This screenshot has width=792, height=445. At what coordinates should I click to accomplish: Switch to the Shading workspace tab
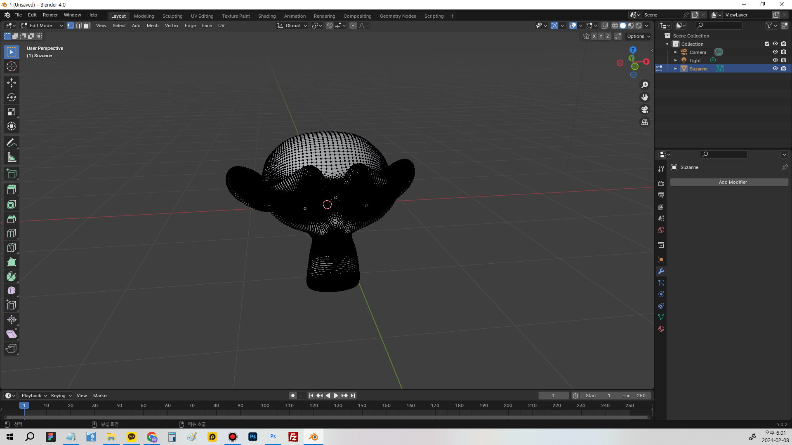267,16
